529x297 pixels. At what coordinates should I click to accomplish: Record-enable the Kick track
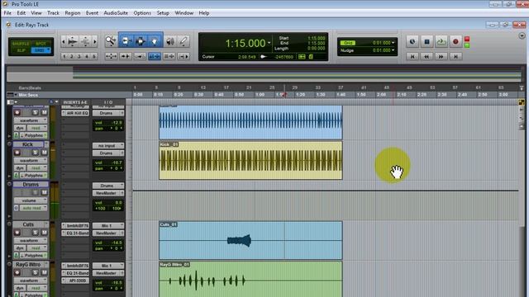tap(17, 153)
